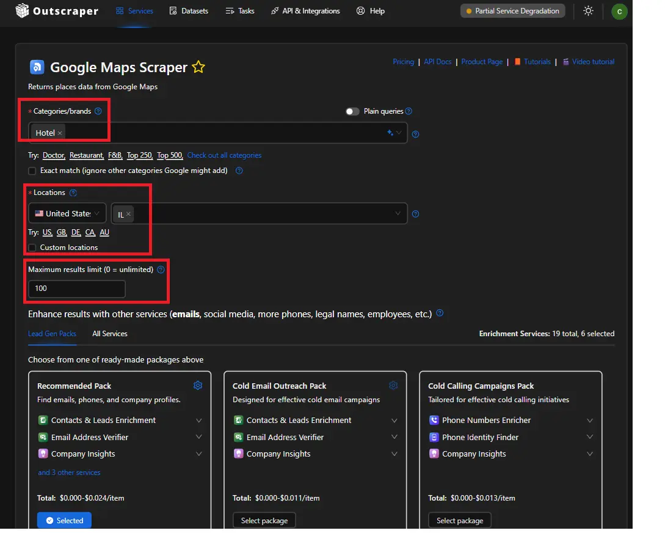Tick the Custom locations checkbox
665x533 pixels.
point(32,248)
